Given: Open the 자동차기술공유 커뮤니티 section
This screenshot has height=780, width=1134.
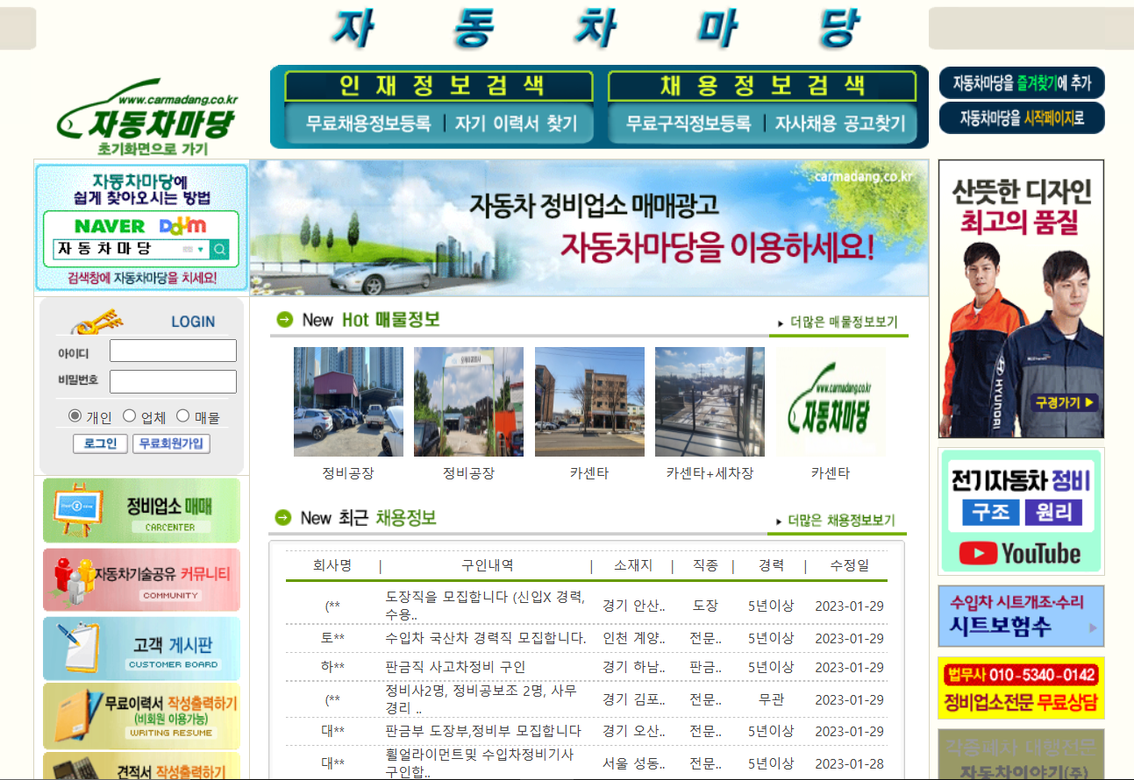Looking at the screenshot, I should (x=141, y=580).
